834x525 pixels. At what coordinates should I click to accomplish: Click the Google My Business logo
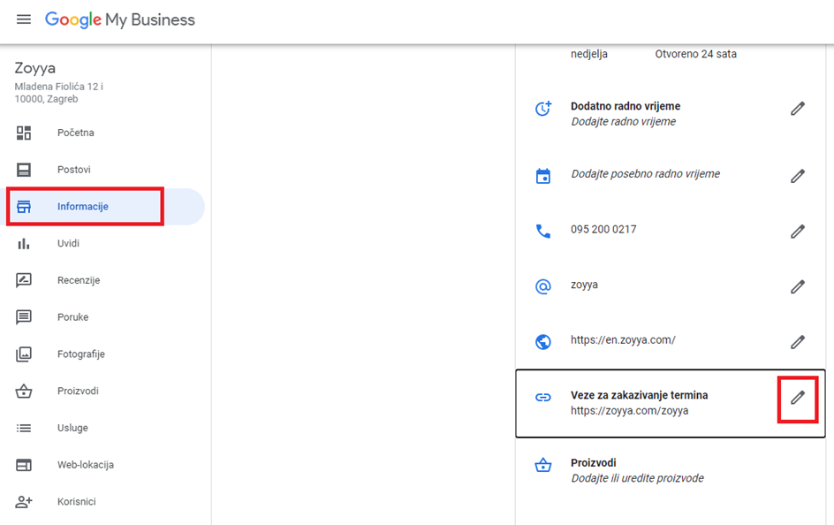coord(119,19)
